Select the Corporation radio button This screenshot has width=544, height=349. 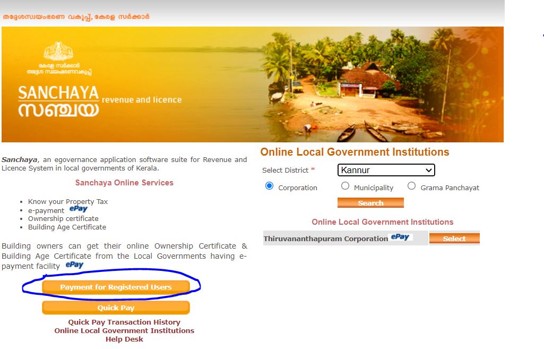click(269, 186)
